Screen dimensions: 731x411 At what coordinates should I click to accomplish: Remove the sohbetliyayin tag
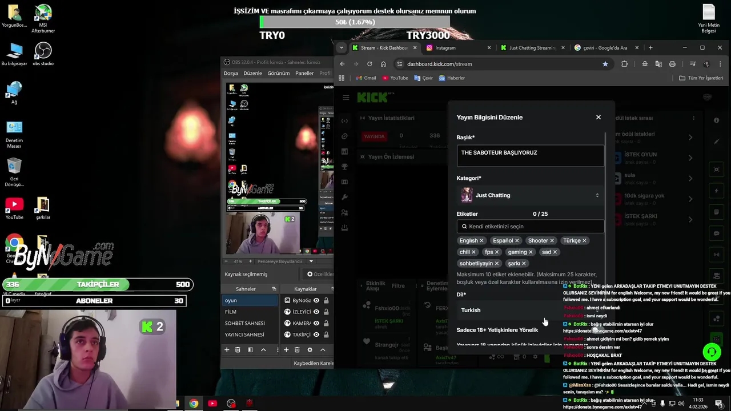497,264
